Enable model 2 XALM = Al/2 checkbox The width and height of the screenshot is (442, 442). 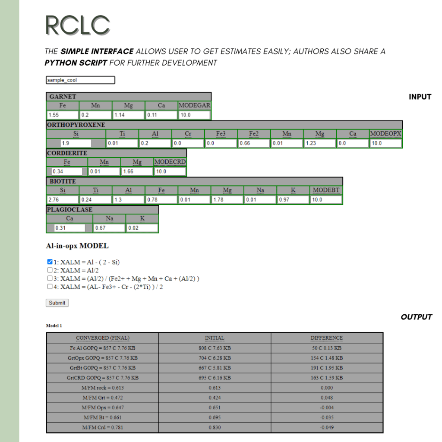point(50,270)
